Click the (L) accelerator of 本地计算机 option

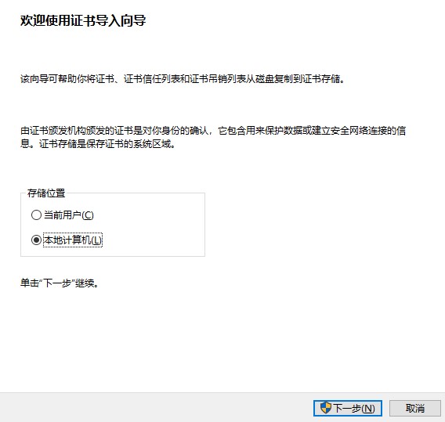[x=96, y=240]
